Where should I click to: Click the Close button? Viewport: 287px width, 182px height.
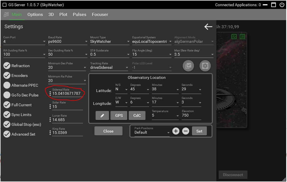pos(108,131)
